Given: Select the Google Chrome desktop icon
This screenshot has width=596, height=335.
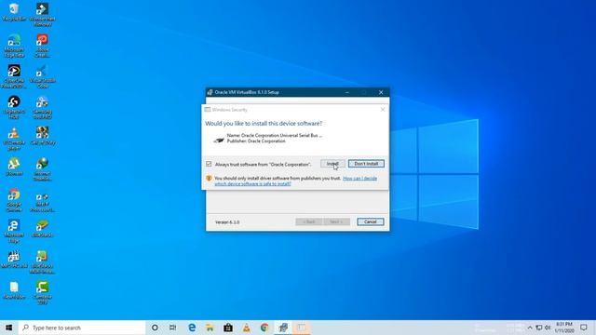Looking at the screenshot, I should coord(14,201).
